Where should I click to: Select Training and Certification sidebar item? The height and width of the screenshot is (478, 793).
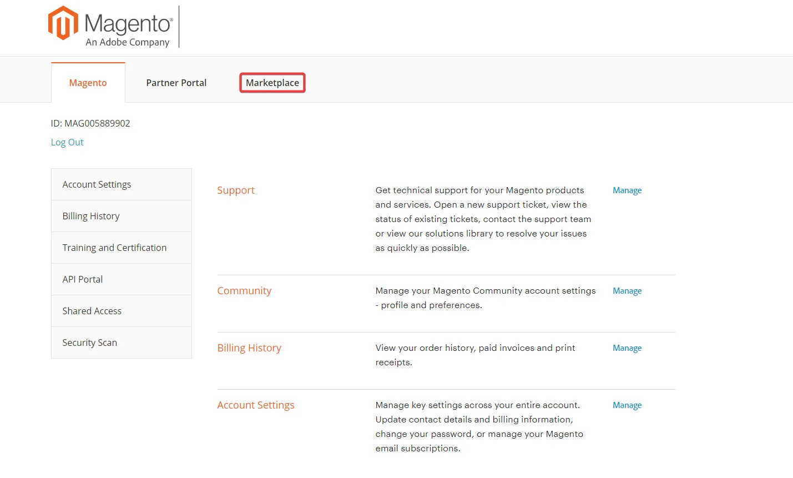click(122, 248)
